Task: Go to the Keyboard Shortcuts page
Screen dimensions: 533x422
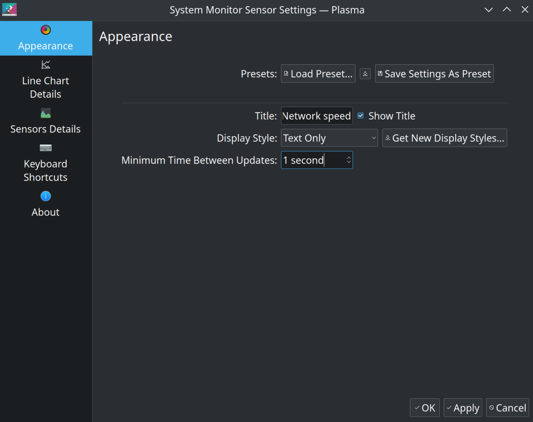Action: [x=46, y=170]
